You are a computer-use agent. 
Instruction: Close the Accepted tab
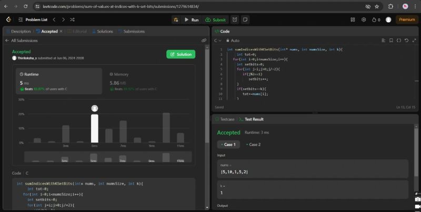[61, 32]
